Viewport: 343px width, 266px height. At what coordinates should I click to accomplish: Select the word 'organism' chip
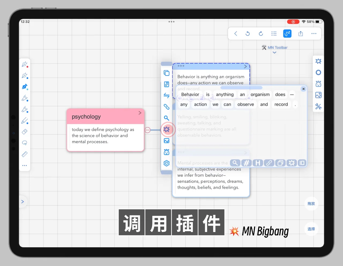(x=260, y=94)
